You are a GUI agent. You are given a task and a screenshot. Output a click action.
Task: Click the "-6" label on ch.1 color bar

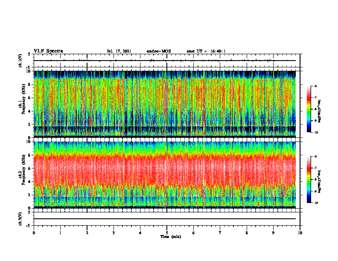[x=315, y=86]
